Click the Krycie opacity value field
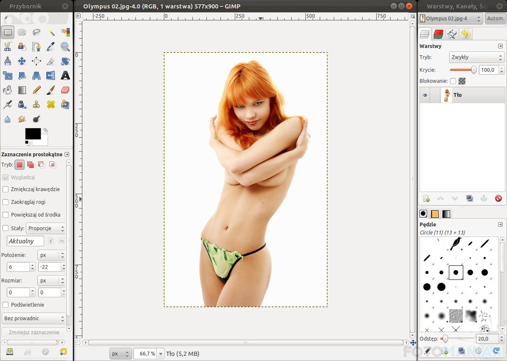Image resolution: width=507 pixels, height=361 pixels. point(488,70)
